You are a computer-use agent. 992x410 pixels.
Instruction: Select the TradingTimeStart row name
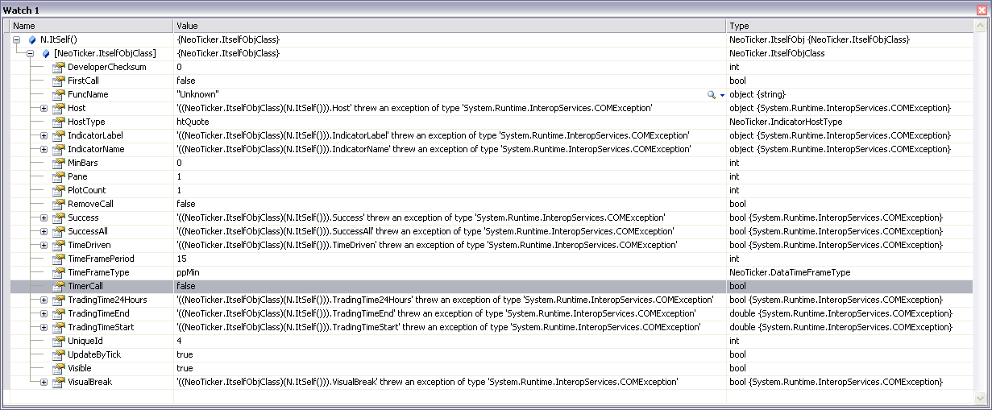[x=101, y=327]
